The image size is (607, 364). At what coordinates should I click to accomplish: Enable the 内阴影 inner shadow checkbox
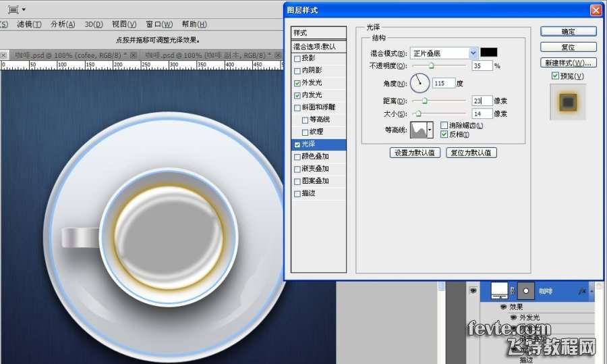pyautogui.click(x=297, y=71)
